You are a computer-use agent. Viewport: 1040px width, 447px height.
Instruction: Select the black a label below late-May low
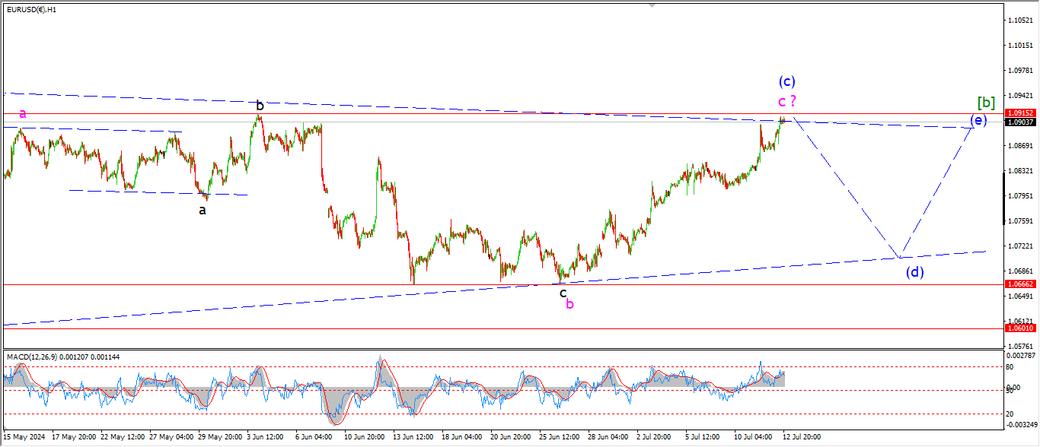(203, 210)
